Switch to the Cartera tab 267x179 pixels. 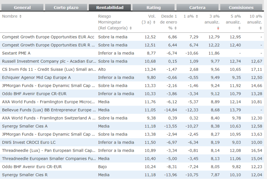click(197, 8)
